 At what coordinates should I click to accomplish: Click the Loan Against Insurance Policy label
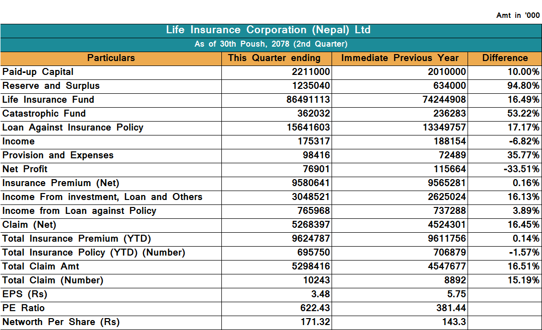point(73,128)
